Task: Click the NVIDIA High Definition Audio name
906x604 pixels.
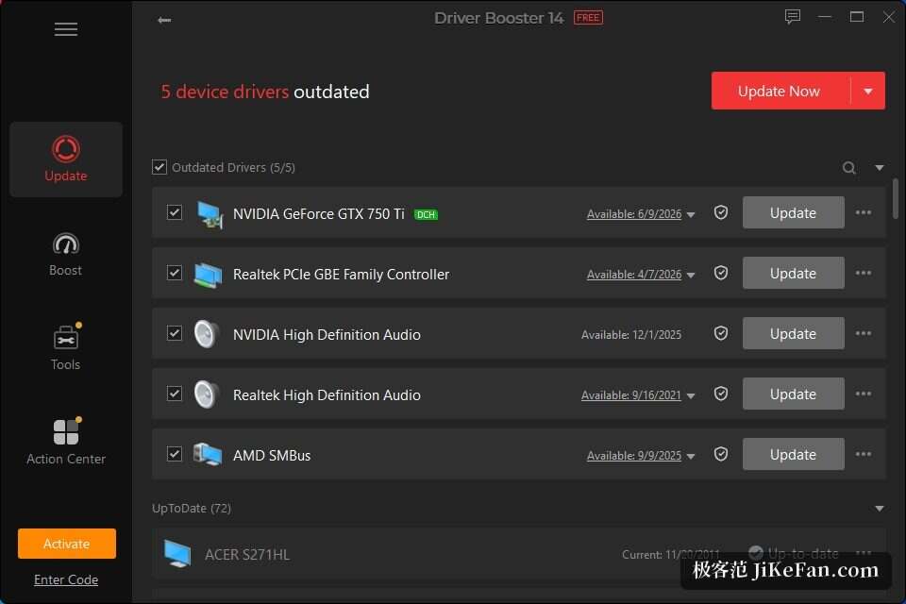Action: click(x=327, y=335)
